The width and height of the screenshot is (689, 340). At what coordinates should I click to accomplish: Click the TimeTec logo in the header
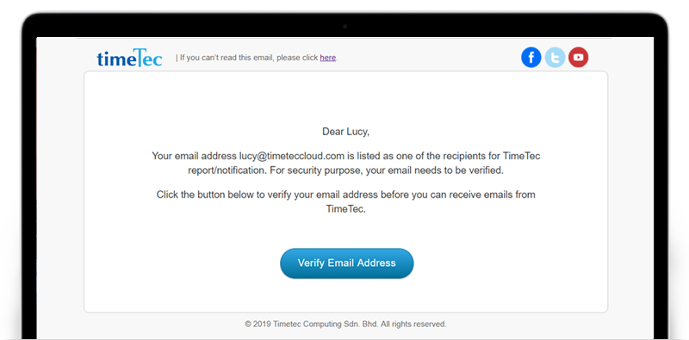point(130,58)
